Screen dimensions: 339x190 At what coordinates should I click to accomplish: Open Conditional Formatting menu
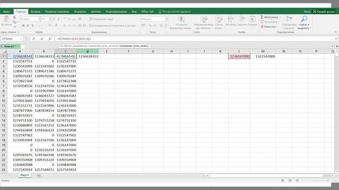[181, 23]
